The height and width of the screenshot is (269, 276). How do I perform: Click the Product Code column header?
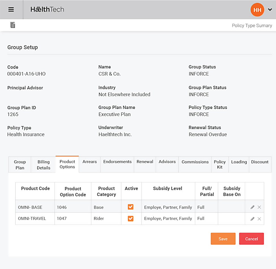35,188
